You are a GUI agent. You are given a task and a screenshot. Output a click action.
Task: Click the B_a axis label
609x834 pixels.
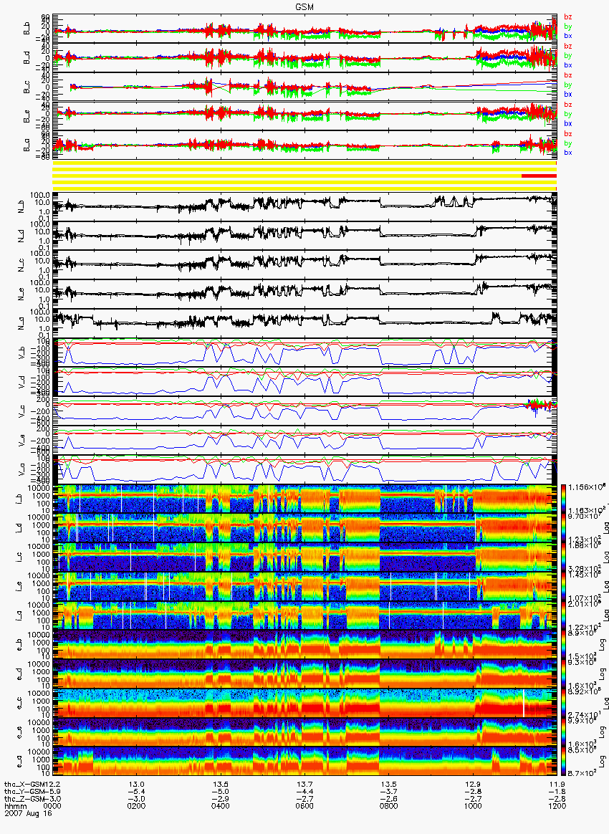27,145
